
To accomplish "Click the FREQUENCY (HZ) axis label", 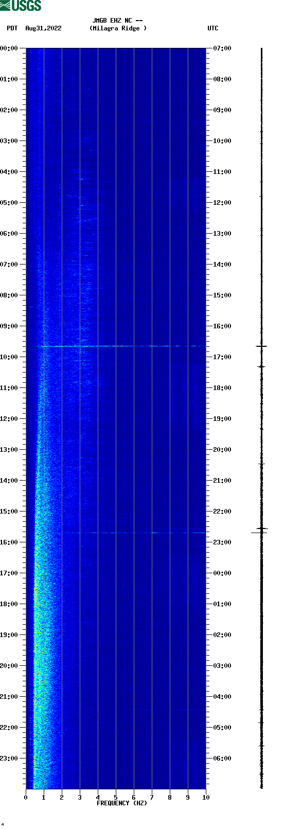I will point(122,803).
